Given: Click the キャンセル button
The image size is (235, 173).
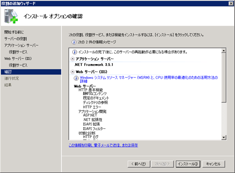Looking at the screenshot, I should point(213,164).
